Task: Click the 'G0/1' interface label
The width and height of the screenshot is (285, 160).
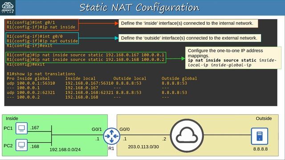Action: coord(97,129)
